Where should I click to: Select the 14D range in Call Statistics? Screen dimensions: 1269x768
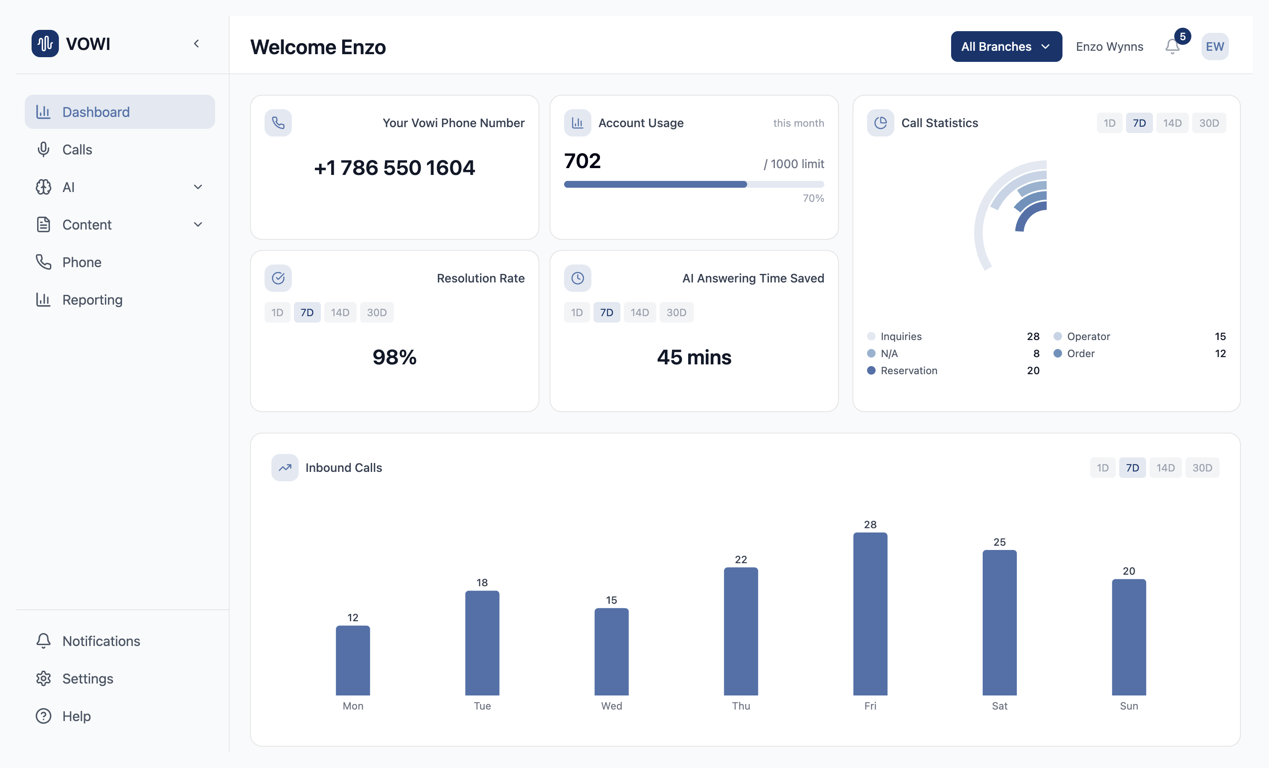tap(1173, 122)
